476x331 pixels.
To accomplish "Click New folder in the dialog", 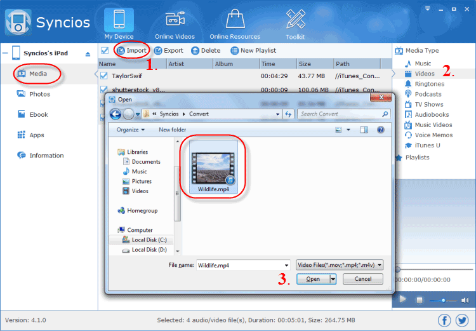I will [173, 130].
